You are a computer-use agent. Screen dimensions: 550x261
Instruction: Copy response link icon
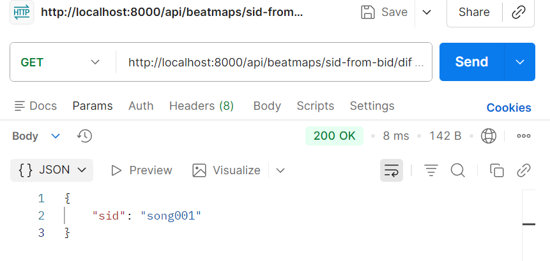click(x=524, y=170)
